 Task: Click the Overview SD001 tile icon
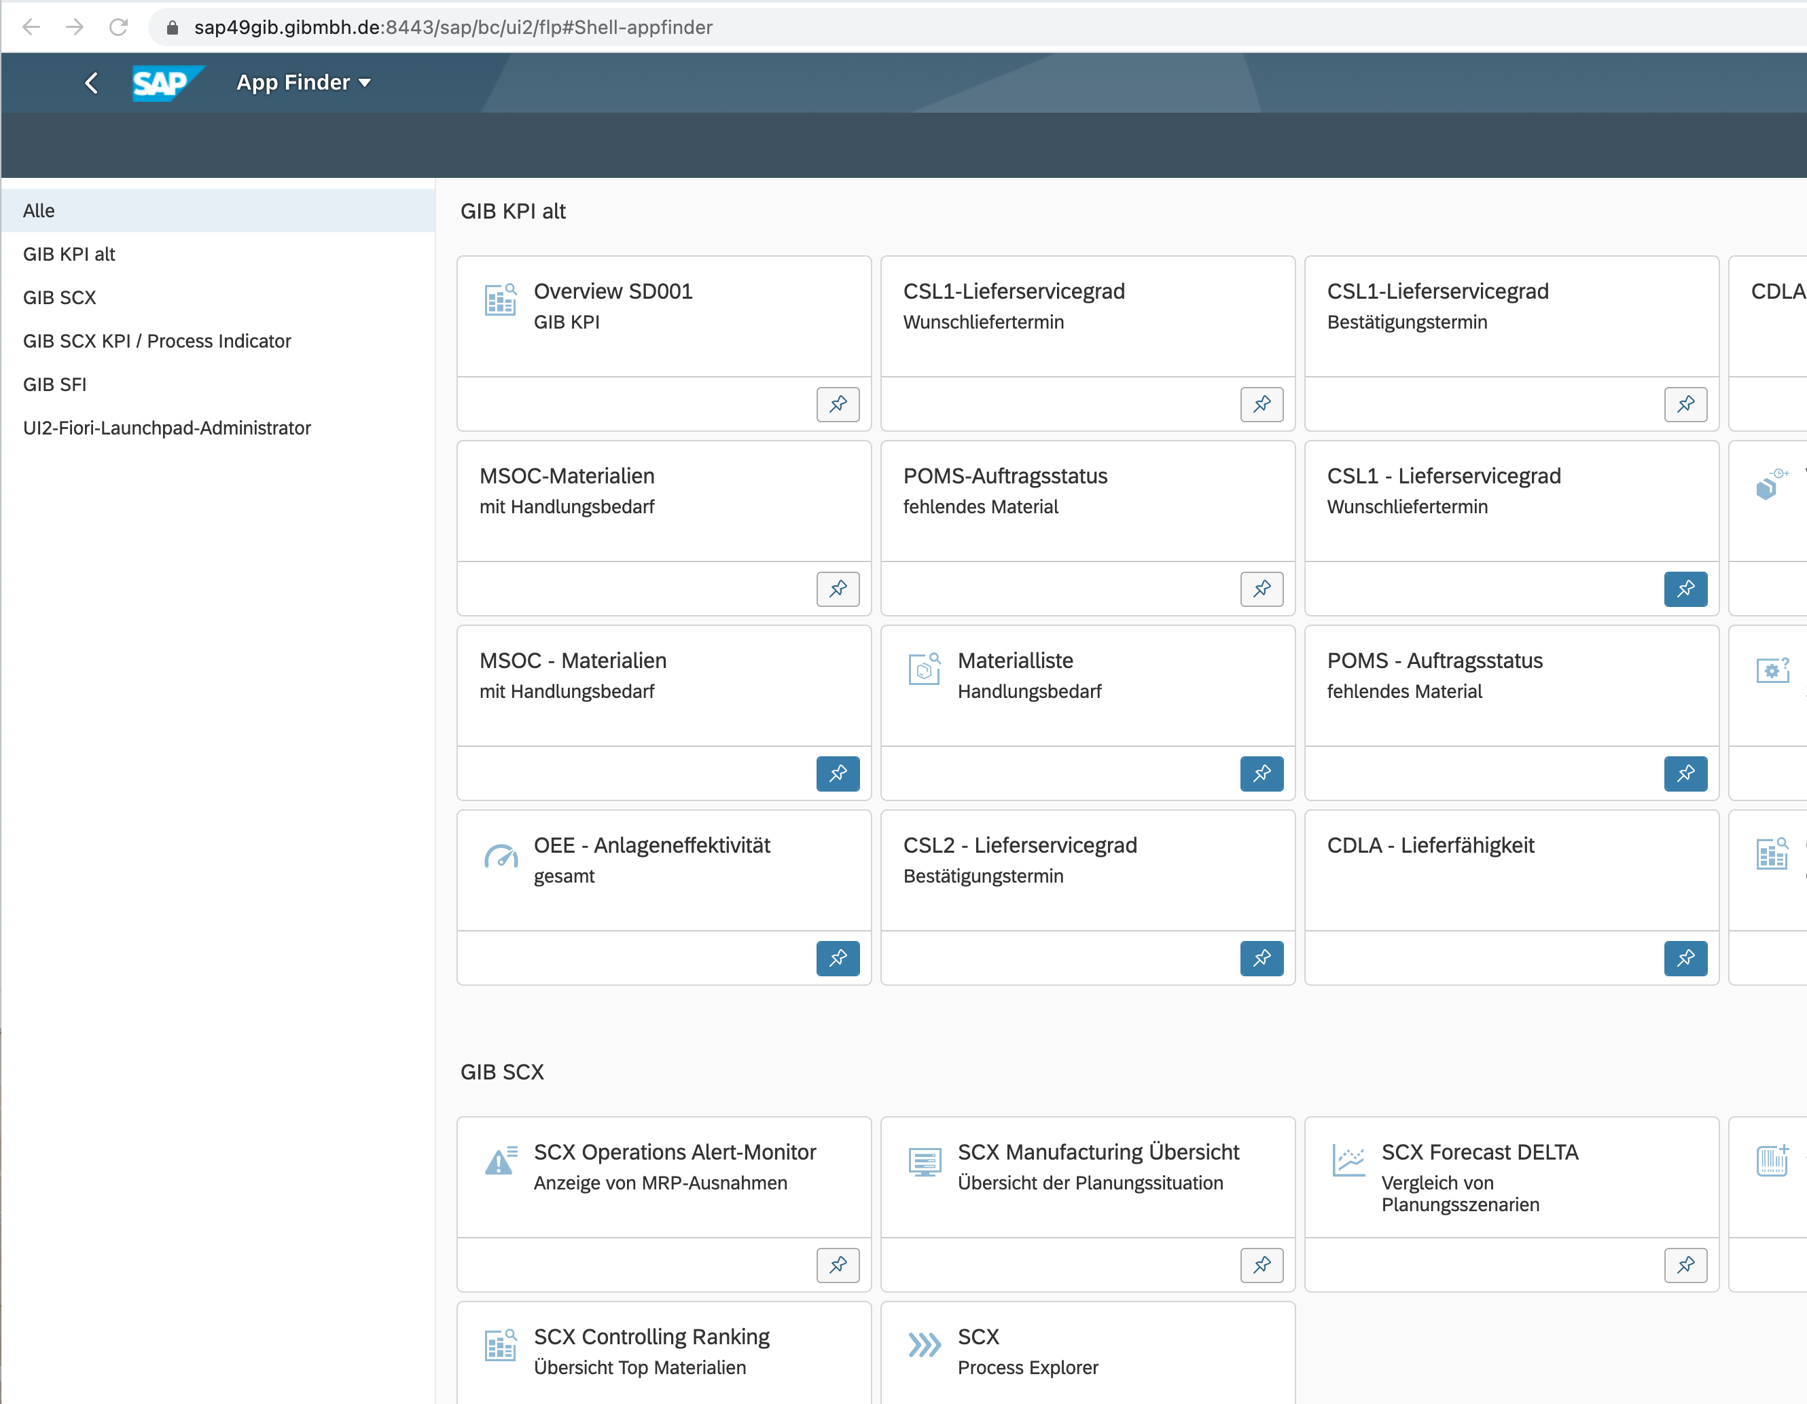point(501,299)
